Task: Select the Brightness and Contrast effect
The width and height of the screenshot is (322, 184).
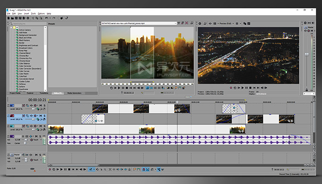Action: click(28, 45)
